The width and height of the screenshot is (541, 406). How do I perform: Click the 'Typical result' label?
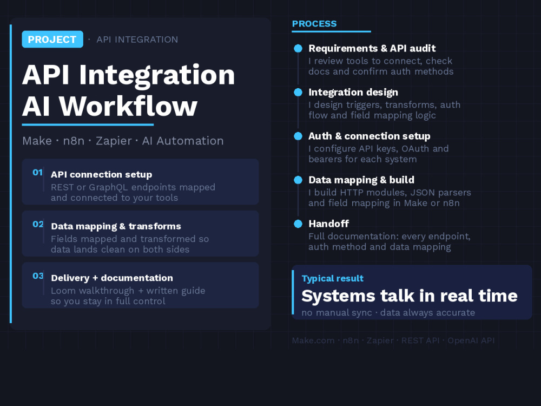click(333, 278)
